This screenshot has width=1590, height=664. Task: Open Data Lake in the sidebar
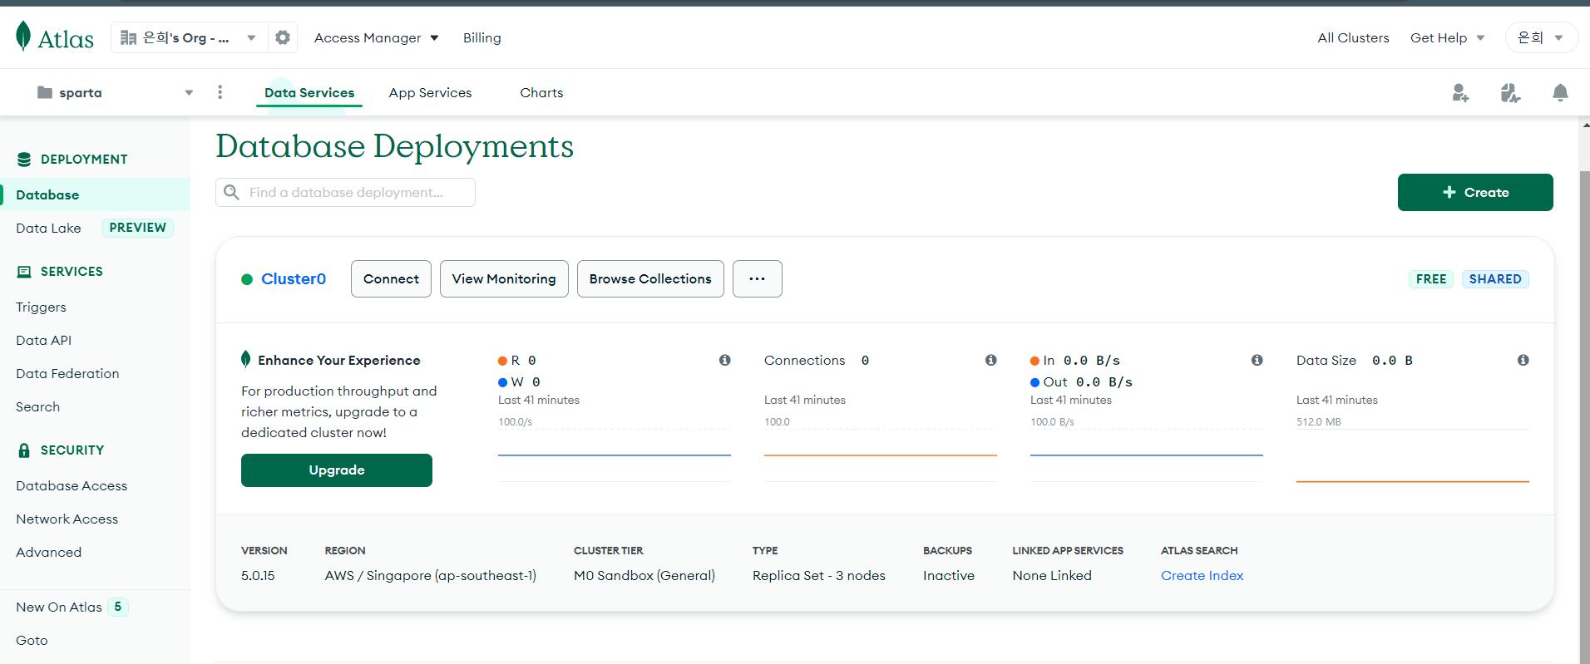coord(48,229)
